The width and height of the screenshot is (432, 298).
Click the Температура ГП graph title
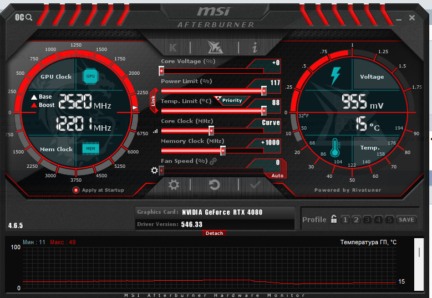point(368,242)
